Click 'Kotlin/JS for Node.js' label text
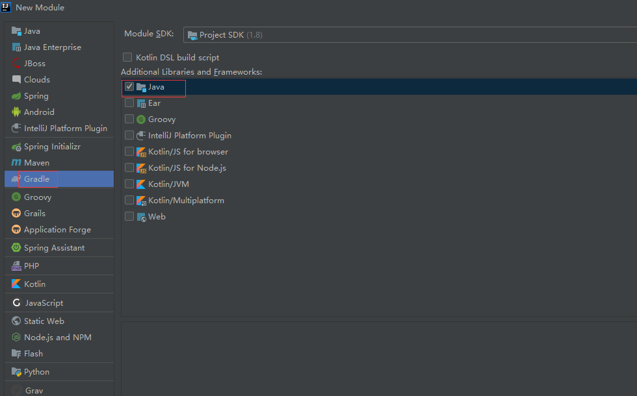The image size is (637, 396). [x=187, y=168]
